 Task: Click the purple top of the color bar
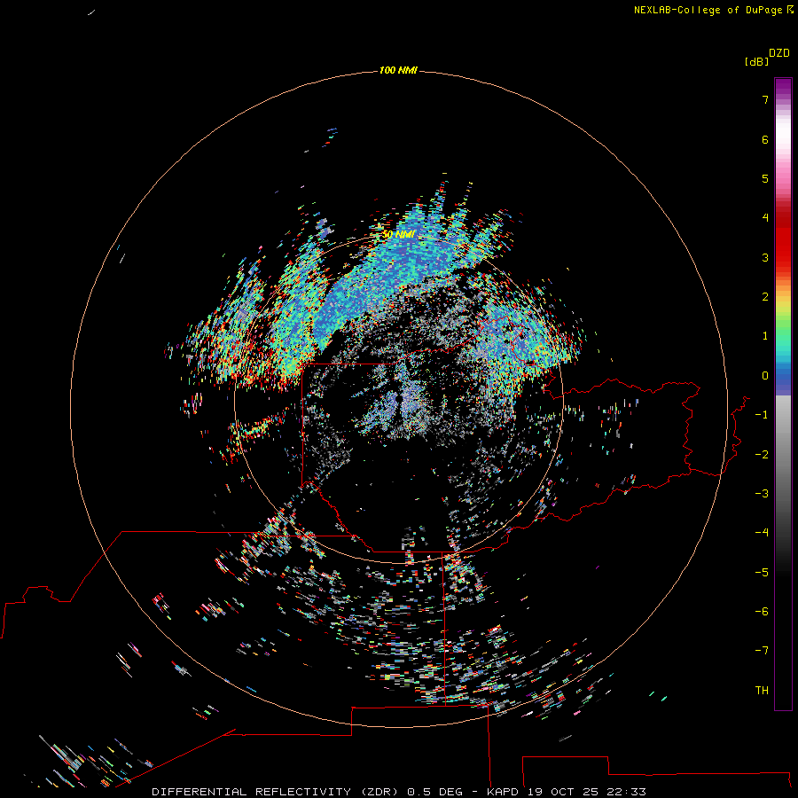[783, 87]
